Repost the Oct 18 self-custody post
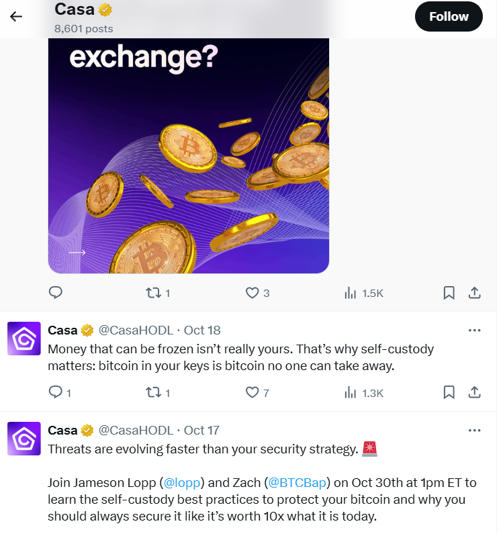Viewport: 503px width, 534px height. 154,392
